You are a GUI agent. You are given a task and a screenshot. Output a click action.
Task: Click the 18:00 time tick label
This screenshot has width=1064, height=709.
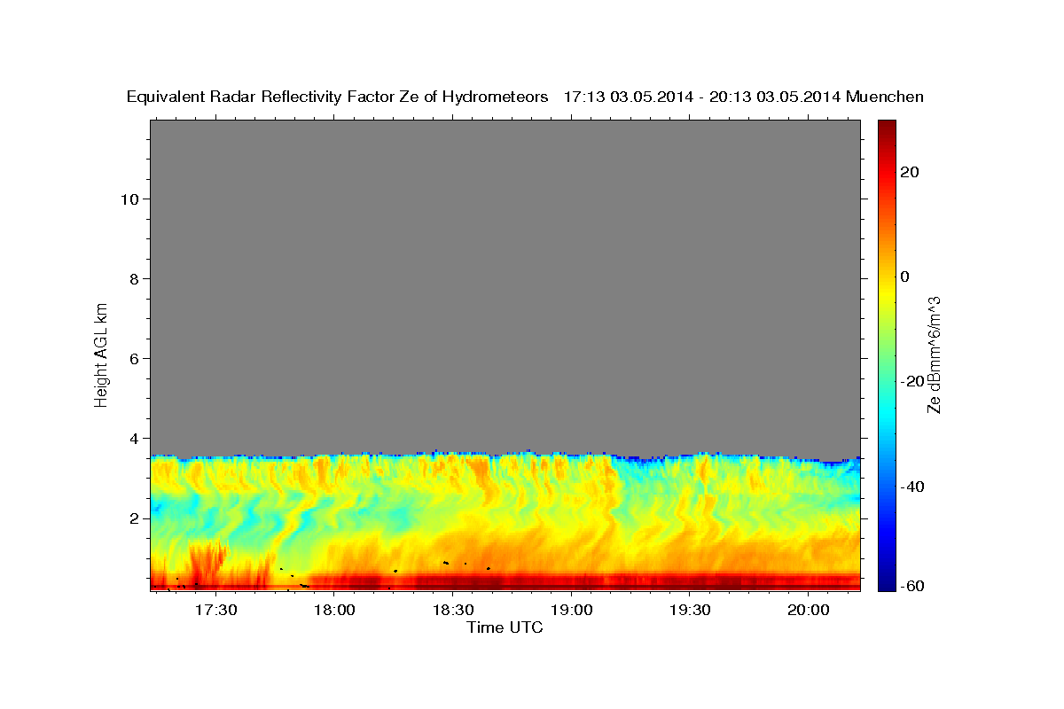tap(334, 610)
